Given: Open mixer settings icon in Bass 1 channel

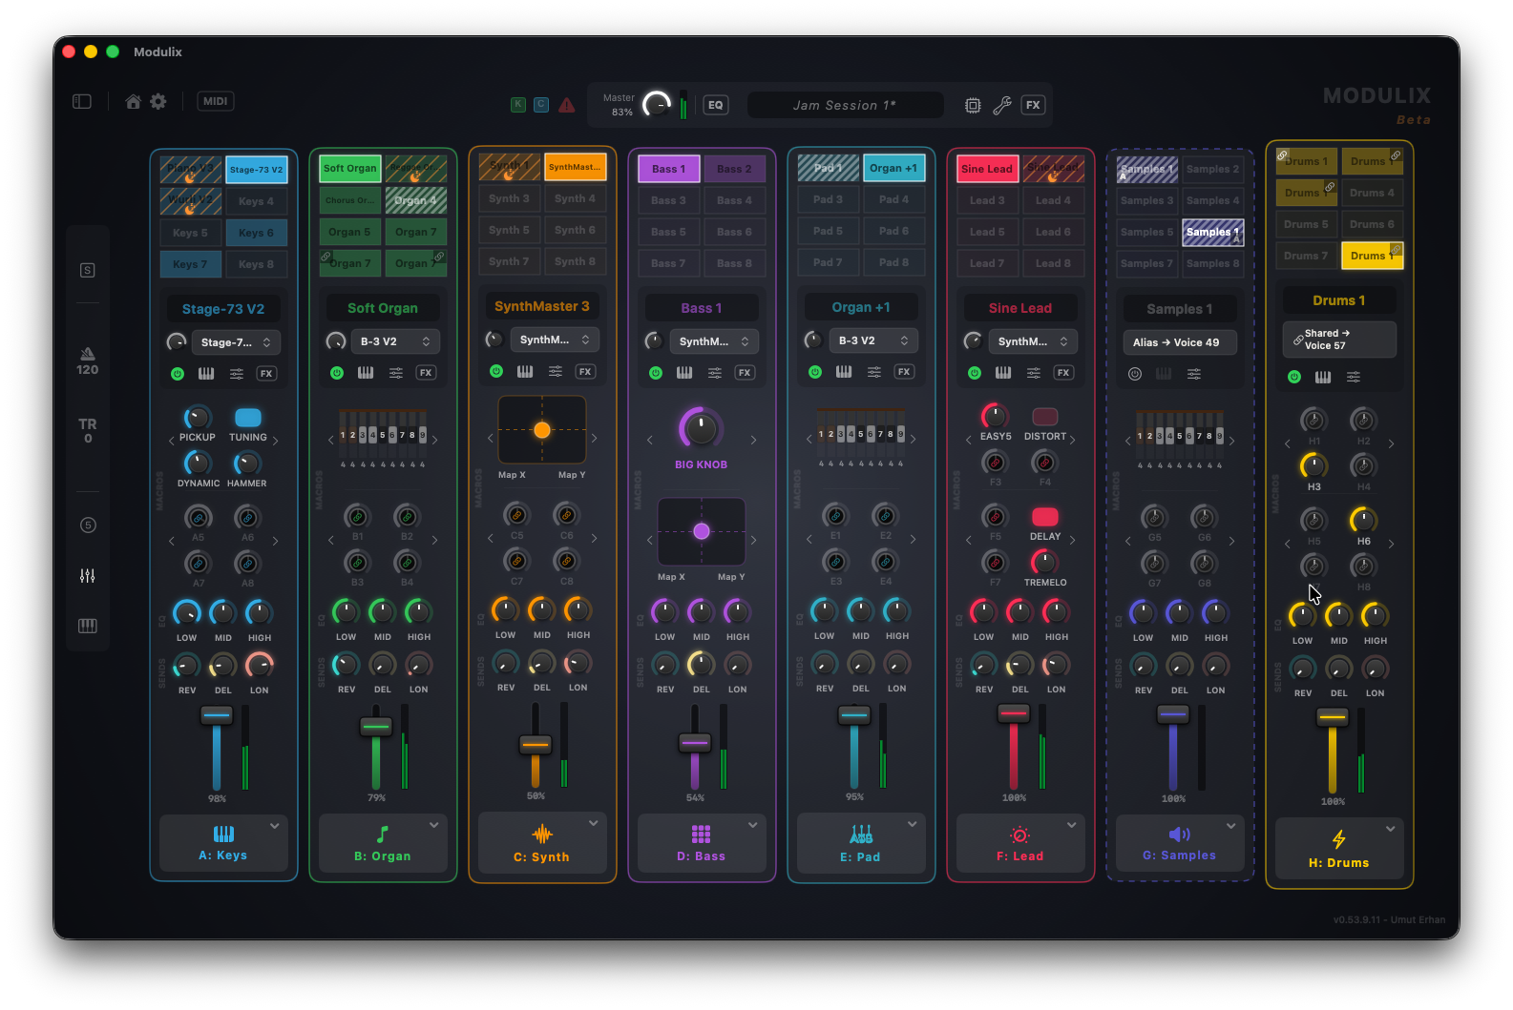Looking at the screenshot, I should (x=715, y=373).
